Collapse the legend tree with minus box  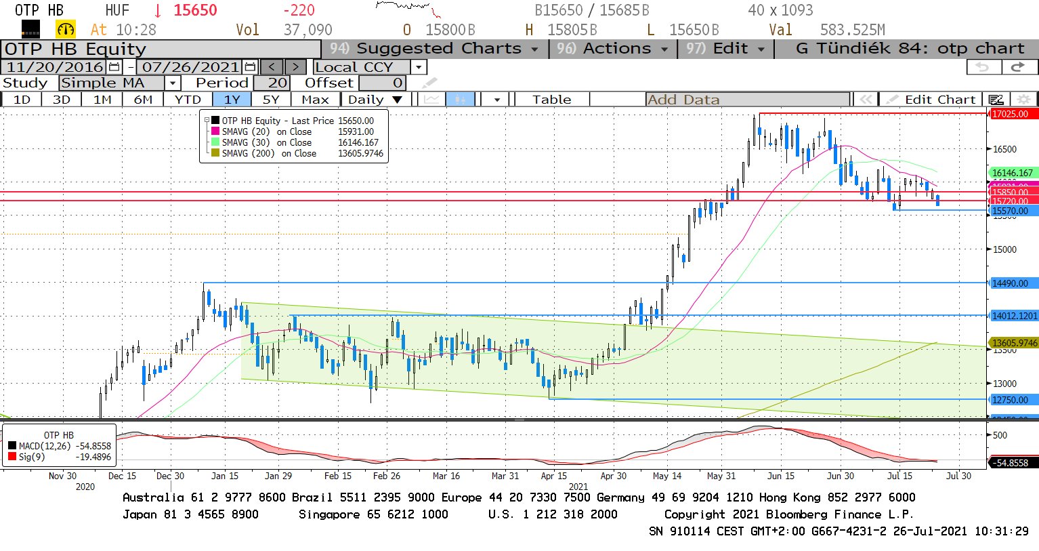(207, 121)
